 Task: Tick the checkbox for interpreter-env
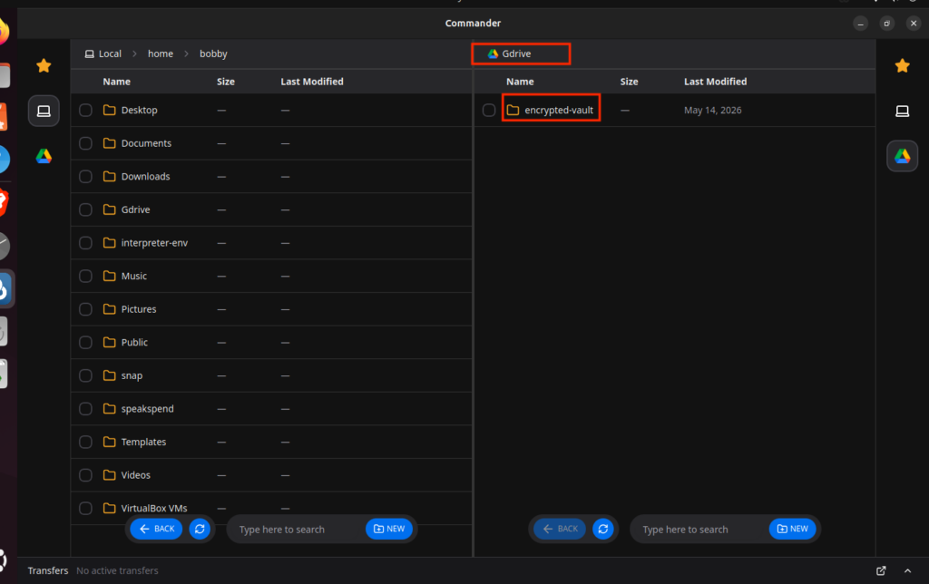click(85, 243)
